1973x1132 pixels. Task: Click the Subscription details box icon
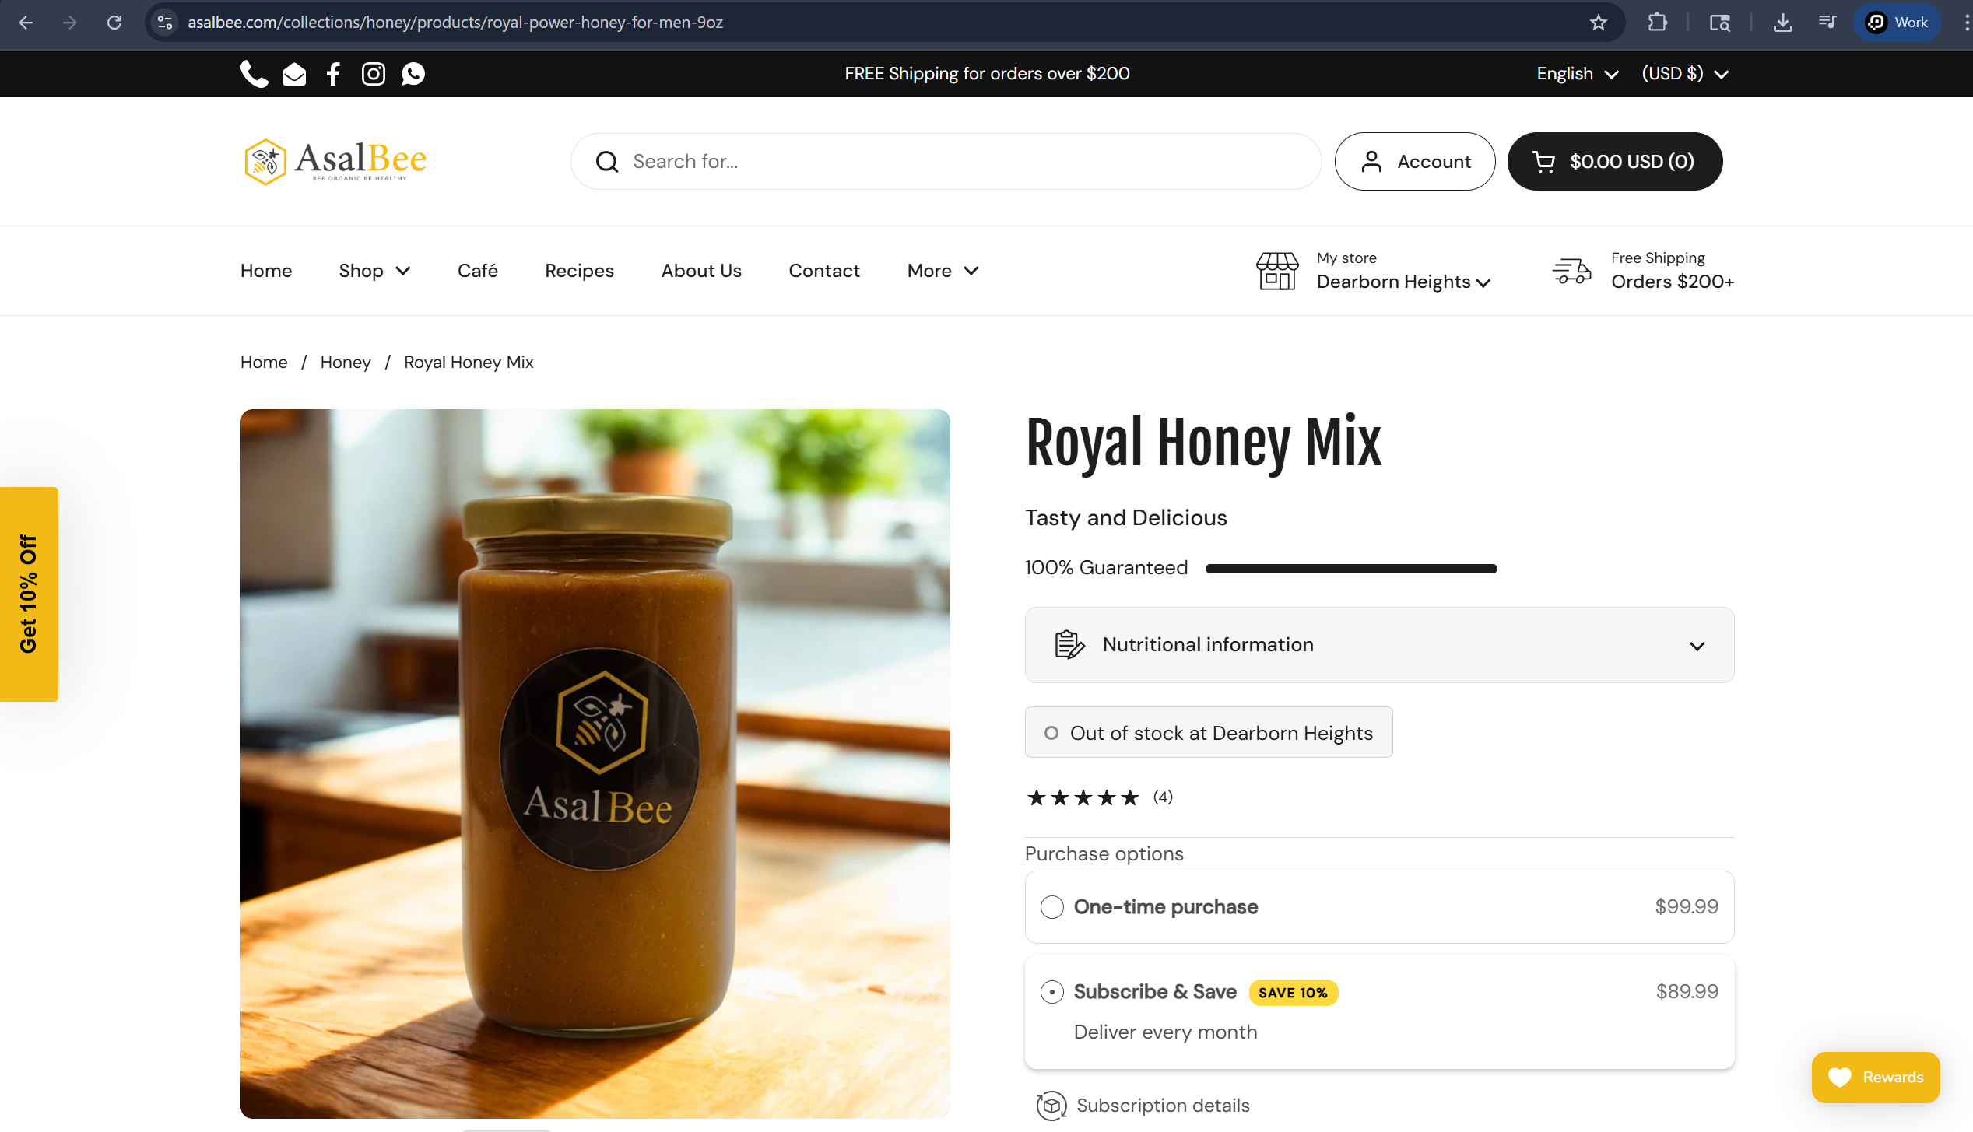pyautogui.click(x=1051, y=1105)
